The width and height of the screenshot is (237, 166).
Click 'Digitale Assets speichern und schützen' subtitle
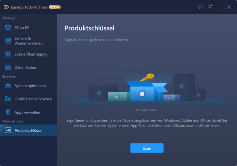[x=96, y=40]
